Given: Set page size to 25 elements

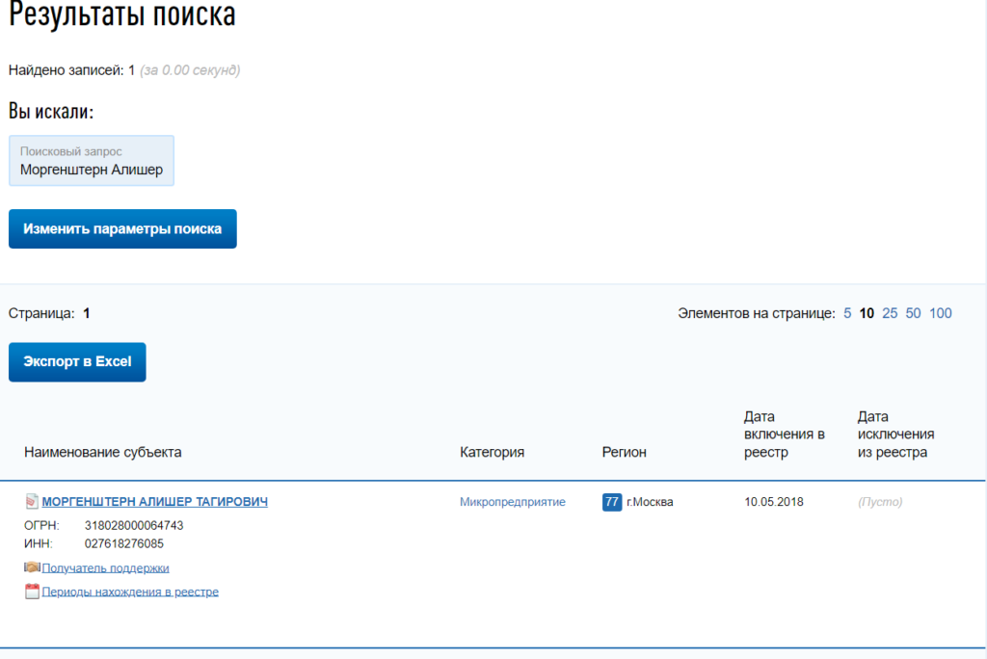Looking at the screenshot, I should [890, 313].
